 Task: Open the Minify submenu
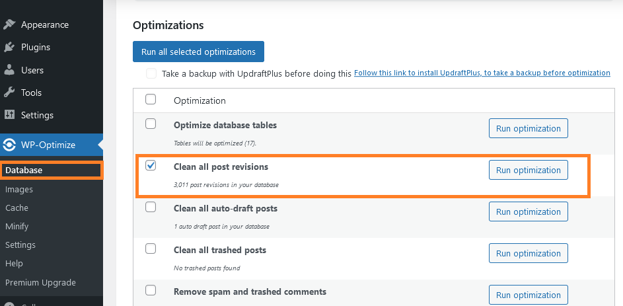[17, 227]
